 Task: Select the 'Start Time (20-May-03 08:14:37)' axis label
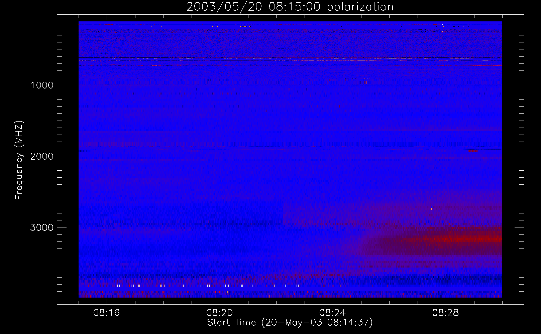point(290,323)
